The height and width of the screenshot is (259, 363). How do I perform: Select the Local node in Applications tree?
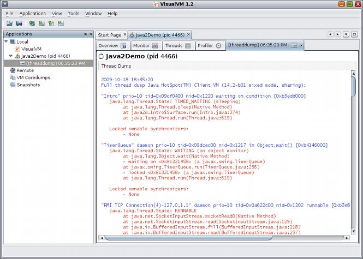(22, 42)
